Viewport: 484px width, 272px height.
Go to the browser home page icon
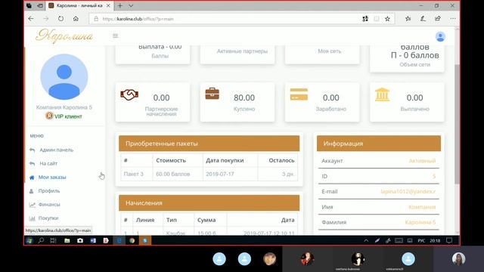coord(76,19)
